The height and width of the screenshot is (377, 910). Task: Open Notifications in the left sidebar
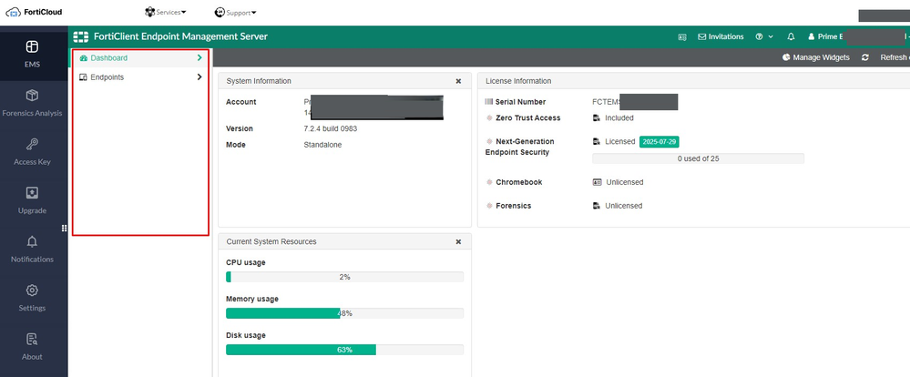33,249
